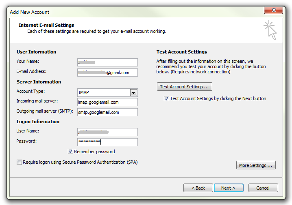Click the Your Name input field
The width and height of the screenshot is (292, 205).
click(x=107, y=62)
